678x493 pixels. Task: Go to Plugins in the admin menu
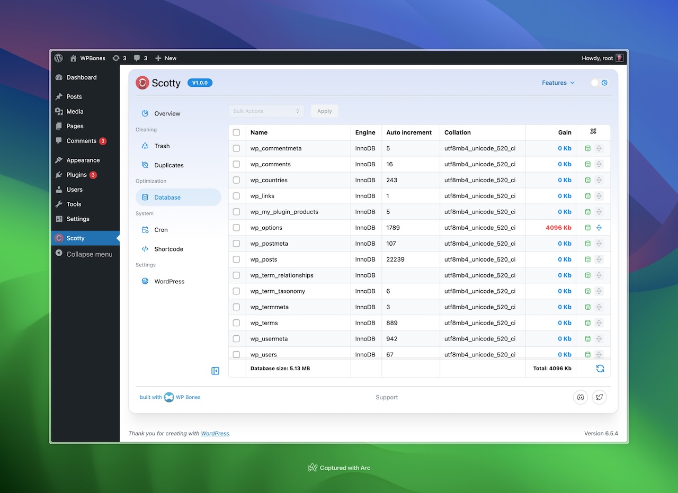click(85, 175)
